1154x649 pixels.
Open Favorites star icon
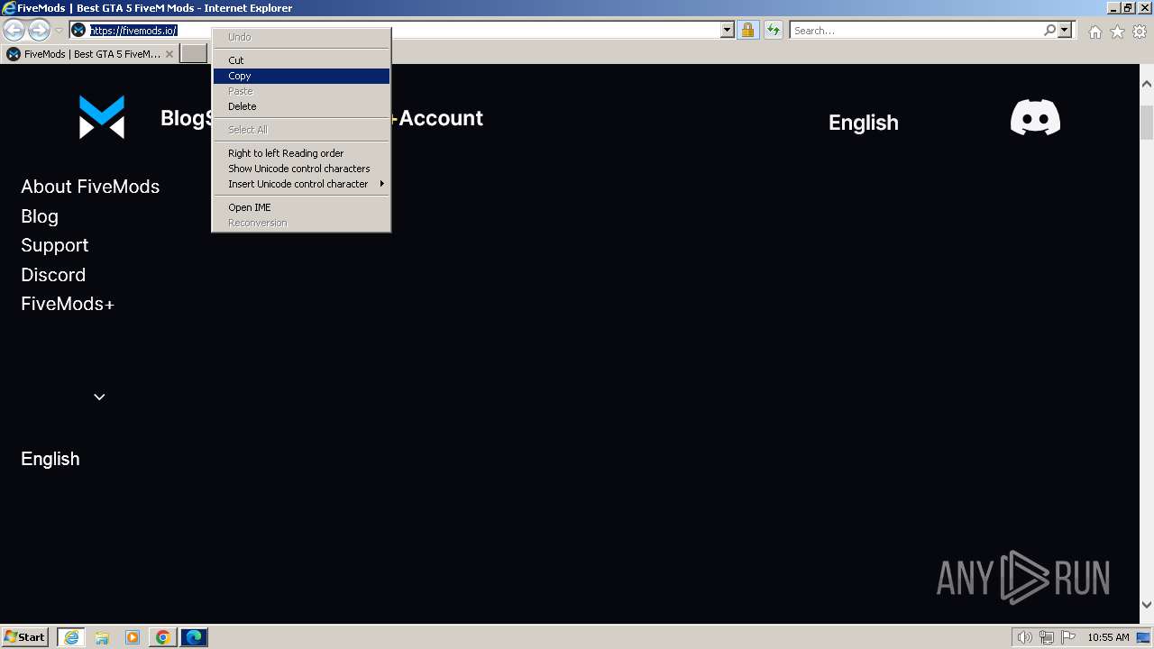point(1117,32)
